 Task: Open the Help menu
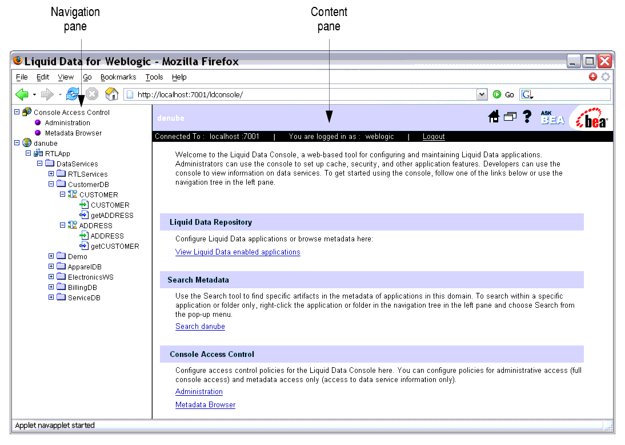click(x=179, y=77)
